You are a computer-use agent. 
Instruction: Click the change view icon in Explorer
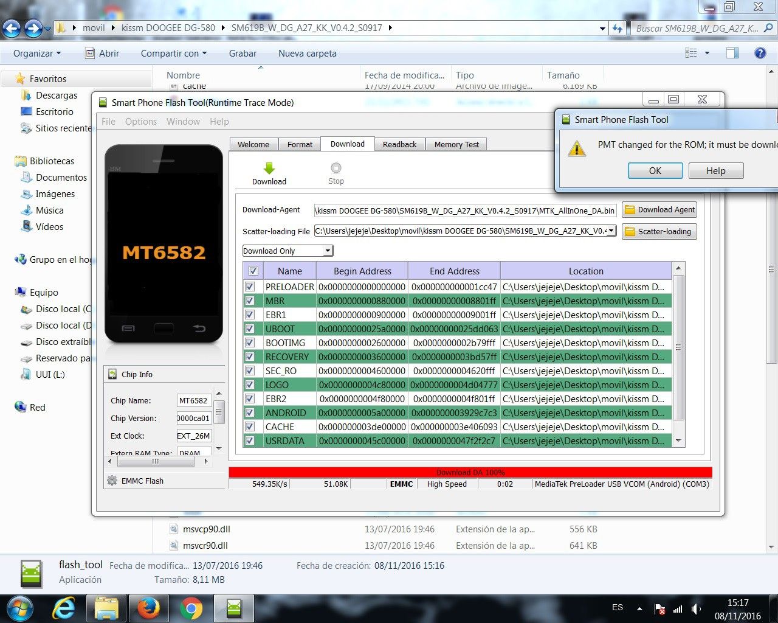pos(691,54)
